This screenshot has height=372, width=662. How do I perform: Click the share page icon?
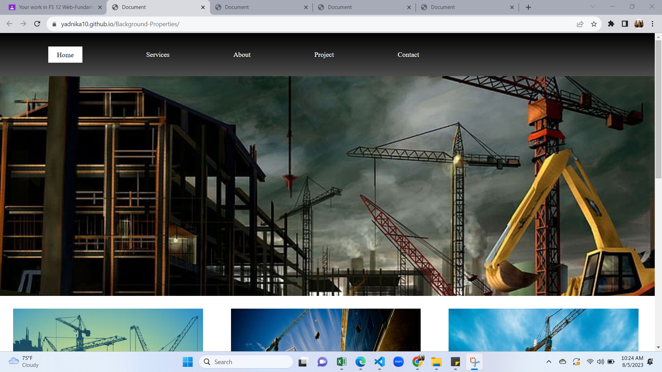click(580, 24)
